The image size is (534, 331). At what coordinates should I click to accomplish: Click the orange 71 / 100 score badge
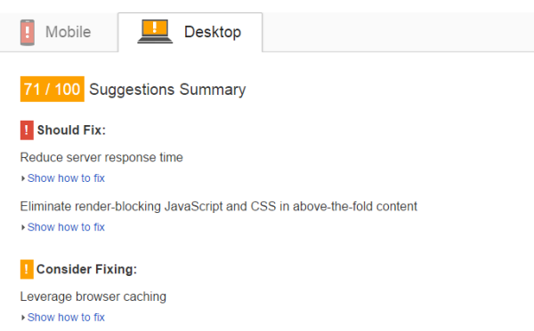point(53,90)
